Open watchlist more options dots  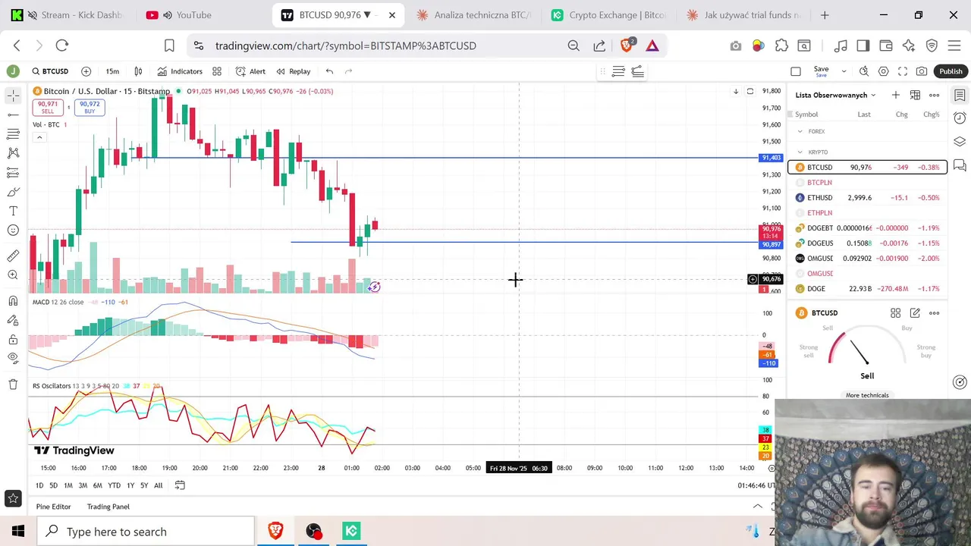pos(935,95)
